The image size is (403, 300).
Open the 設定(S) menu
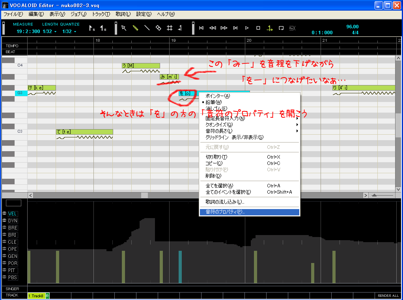(x=144, y=14)
